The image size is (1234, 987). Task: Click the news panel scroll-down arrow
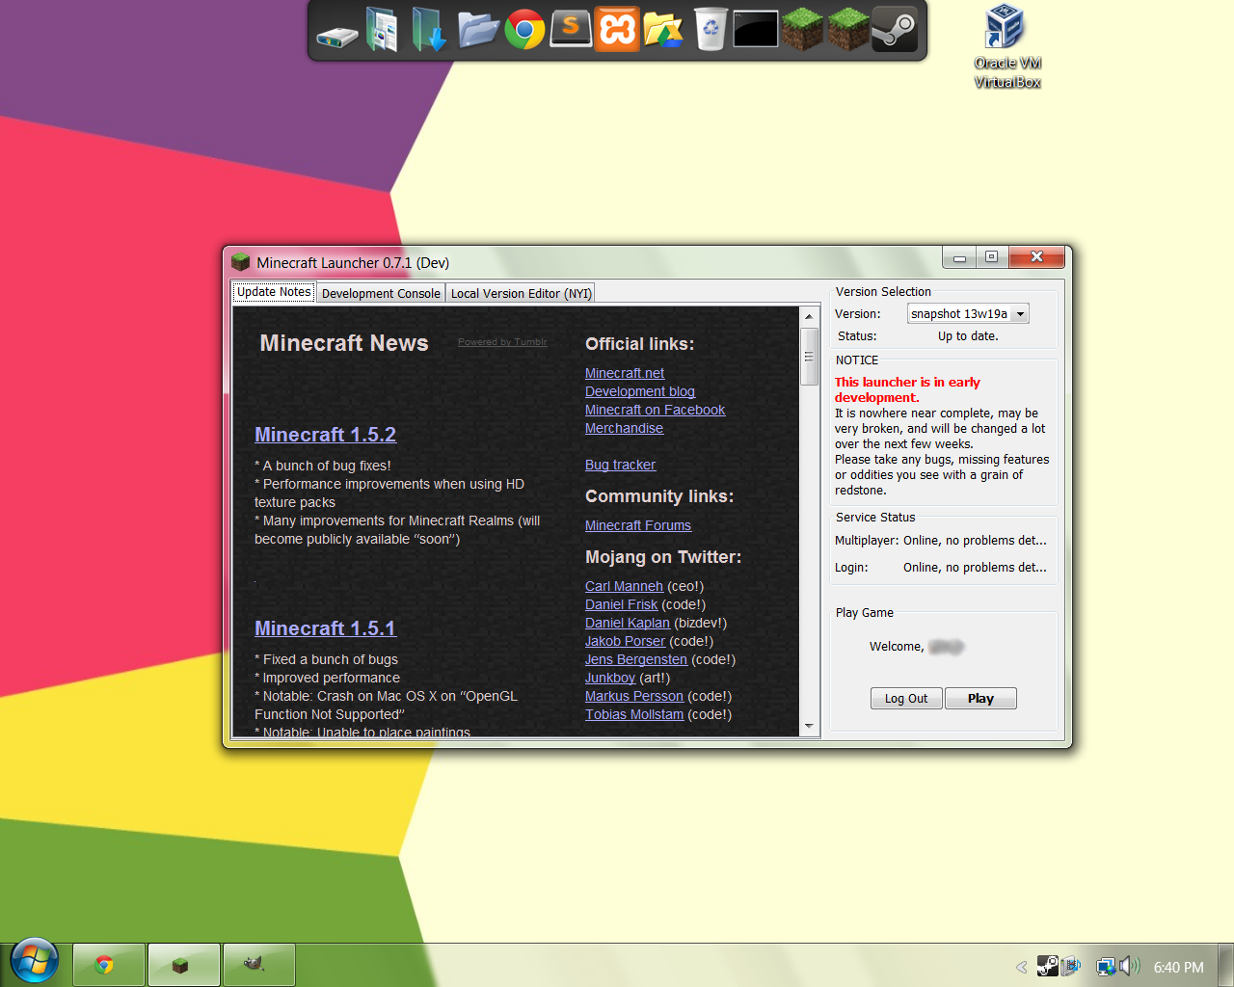pos(810,726)
